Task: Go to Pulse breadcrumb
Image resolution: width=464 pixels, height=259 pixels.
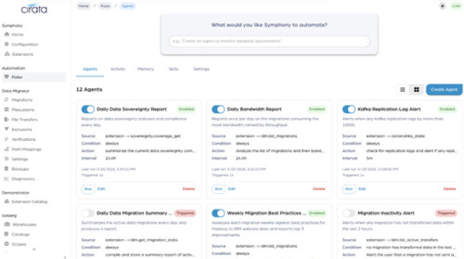Action: (x=105, y=6)
